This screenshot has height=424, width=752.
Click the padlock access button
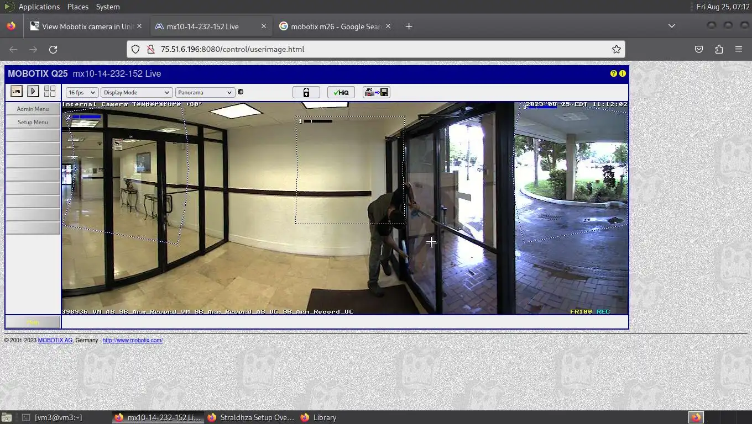(306, 92)
